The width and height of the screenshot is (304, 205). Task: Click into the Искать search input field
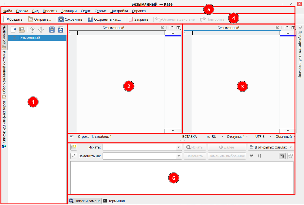[139, 147]
